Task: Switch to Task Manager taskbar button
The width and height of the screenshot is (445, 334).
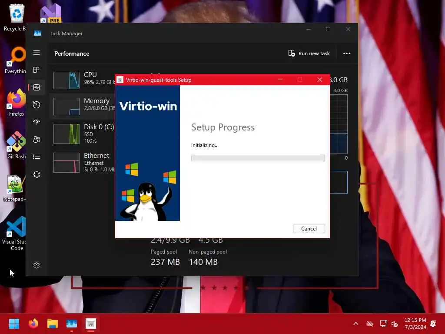Action: 72,324
